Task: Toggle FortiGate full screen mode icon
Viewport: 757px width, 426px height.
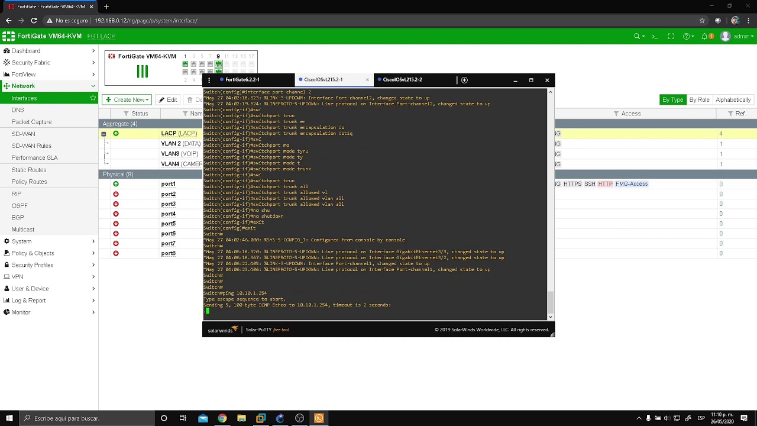Action: pyautogui.click(x=671, y=36)
